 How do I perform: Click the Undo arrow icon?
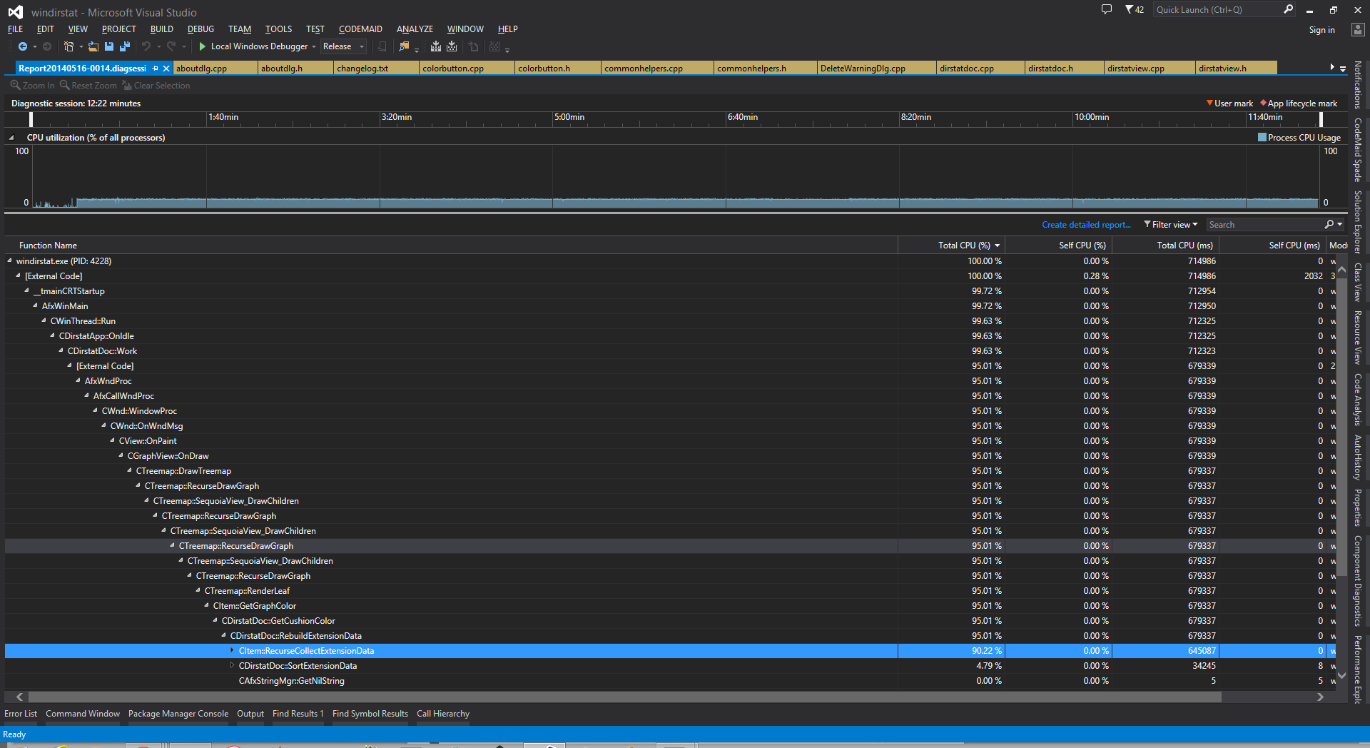point(146,46)
